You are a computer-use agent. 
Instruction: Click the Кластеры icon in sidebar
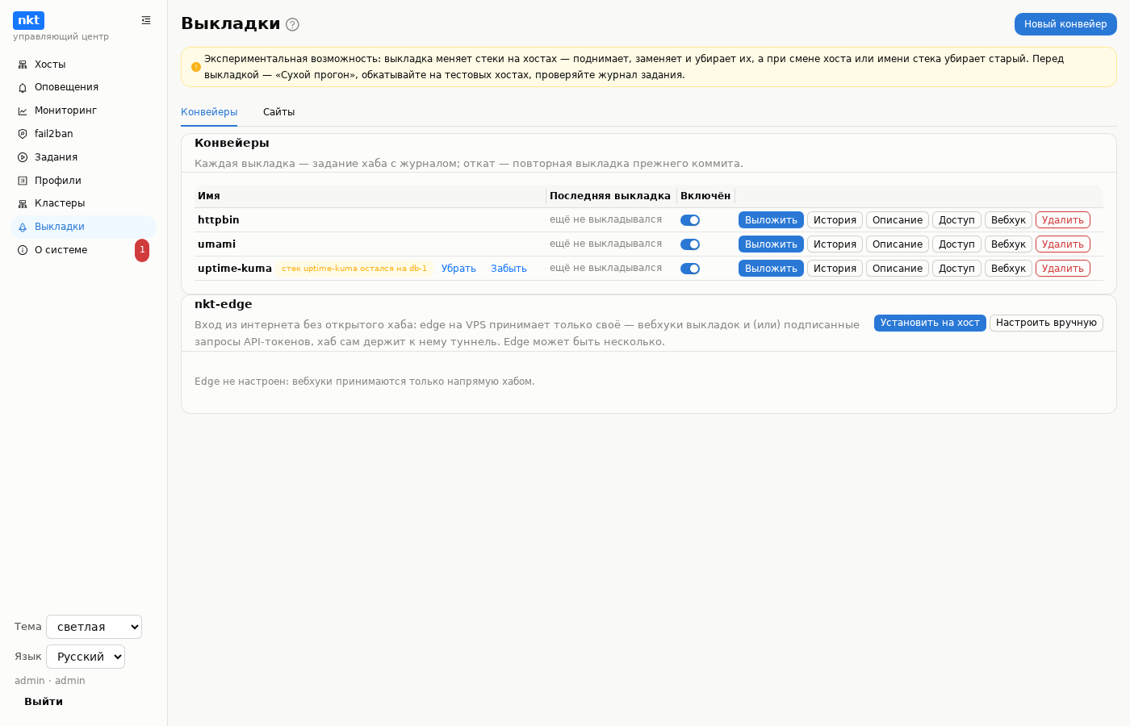23,204
